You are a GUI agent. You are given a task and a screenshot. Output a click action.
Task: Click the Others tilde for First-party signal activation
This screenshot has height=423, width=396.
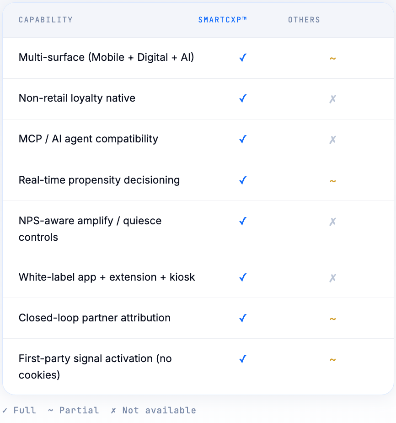(333, 360)
